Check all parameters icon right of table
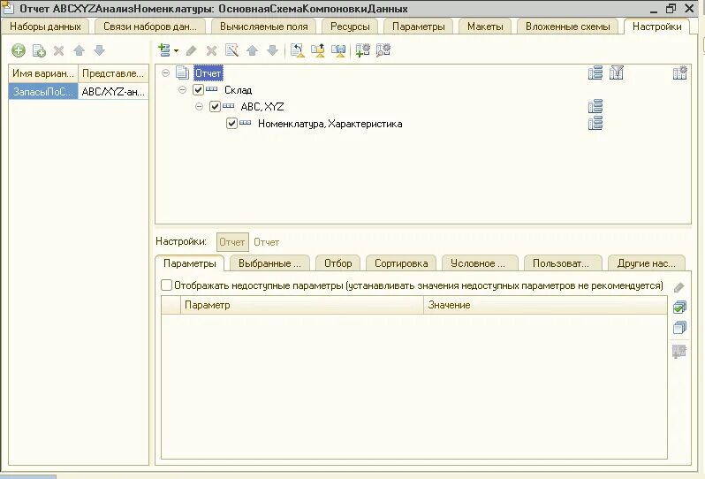Image resolution: width=705 pixels, height=479 pixels. [x=679, y=308]
